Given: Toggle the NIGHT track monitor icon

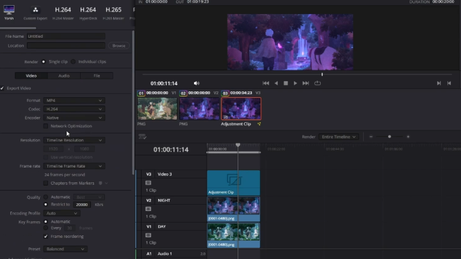Looking at the screenshot, I should 148,208.
